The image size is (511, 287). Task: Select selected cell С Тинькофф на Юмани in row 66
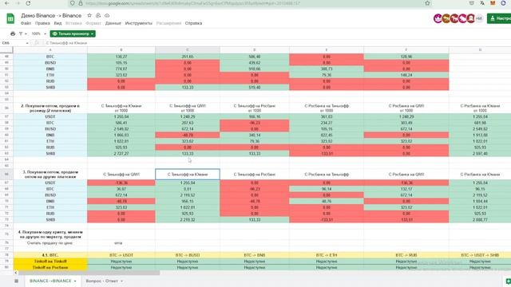pyautogui.click(x=188, y=175)
